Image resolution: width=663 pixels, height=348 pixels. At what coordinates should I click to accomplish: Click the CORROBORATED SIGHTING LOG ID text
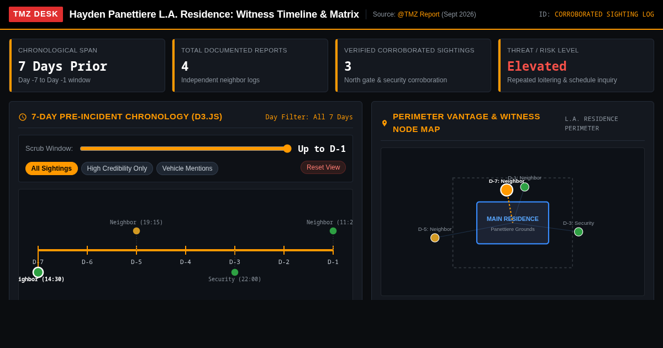(604, 14)
